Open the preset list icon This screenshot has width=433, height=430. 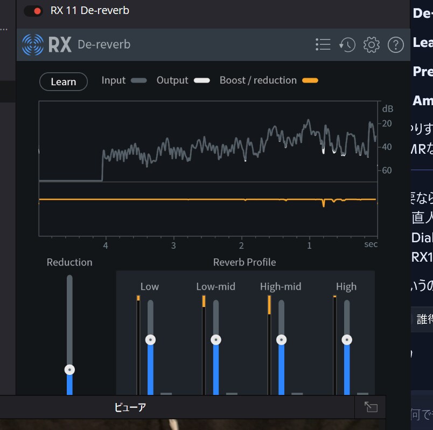point(323,45)
